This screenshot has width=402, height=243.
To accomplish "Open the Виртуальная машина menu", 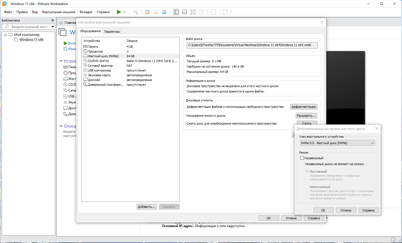I will coord(59,12).
